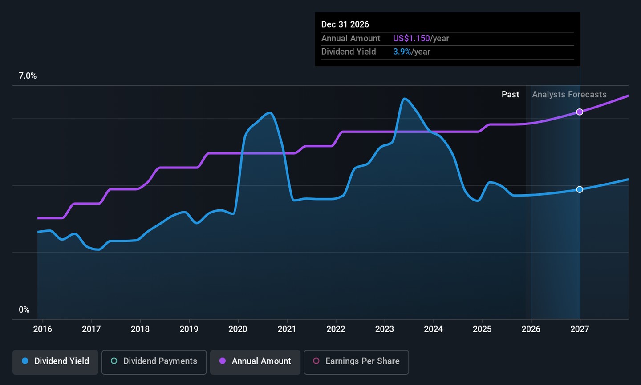This screenshot has width=641, height=385.
Task: Click the 7.0% y-axis label
Action: tap(28, 76)
